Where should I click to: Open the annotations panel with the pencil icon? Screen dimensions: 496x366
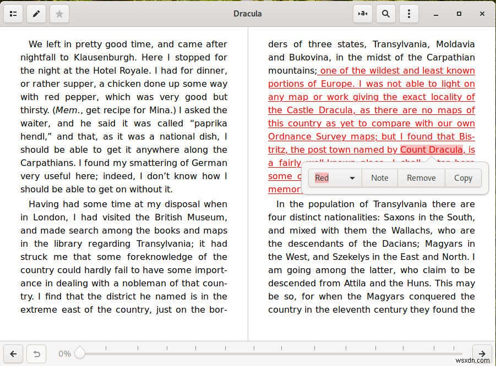coord(36,14)
